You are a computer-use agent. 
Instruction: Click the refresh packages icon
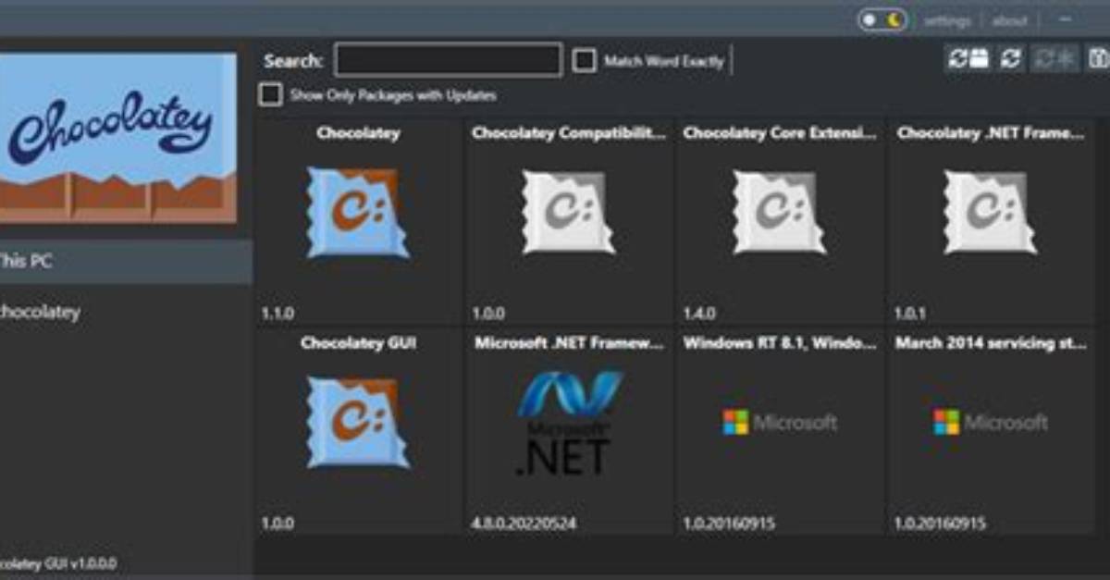tap(1011, 58)
